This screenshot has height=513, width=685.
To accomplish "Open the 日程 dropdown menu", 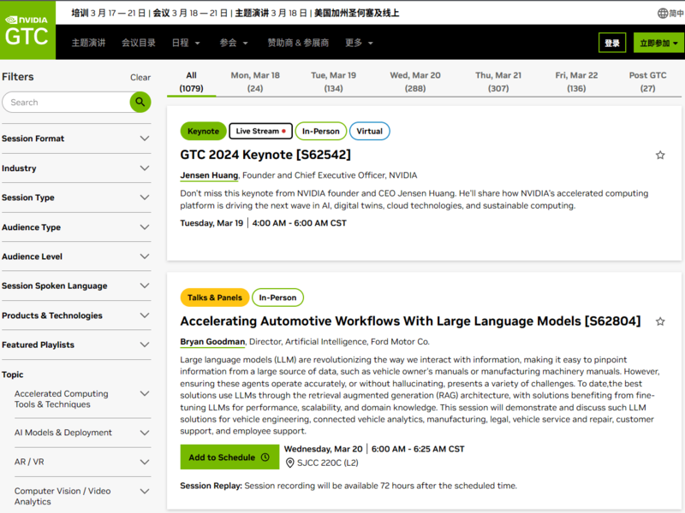I will point(186,43).
